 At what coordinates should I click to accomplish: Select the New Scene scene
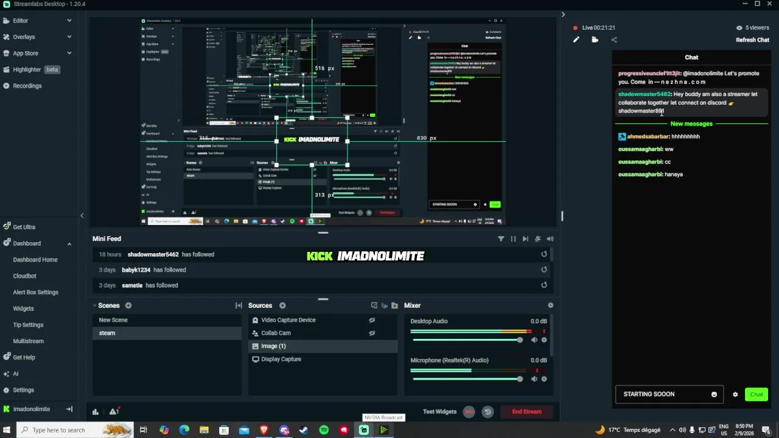click(167, 320)
